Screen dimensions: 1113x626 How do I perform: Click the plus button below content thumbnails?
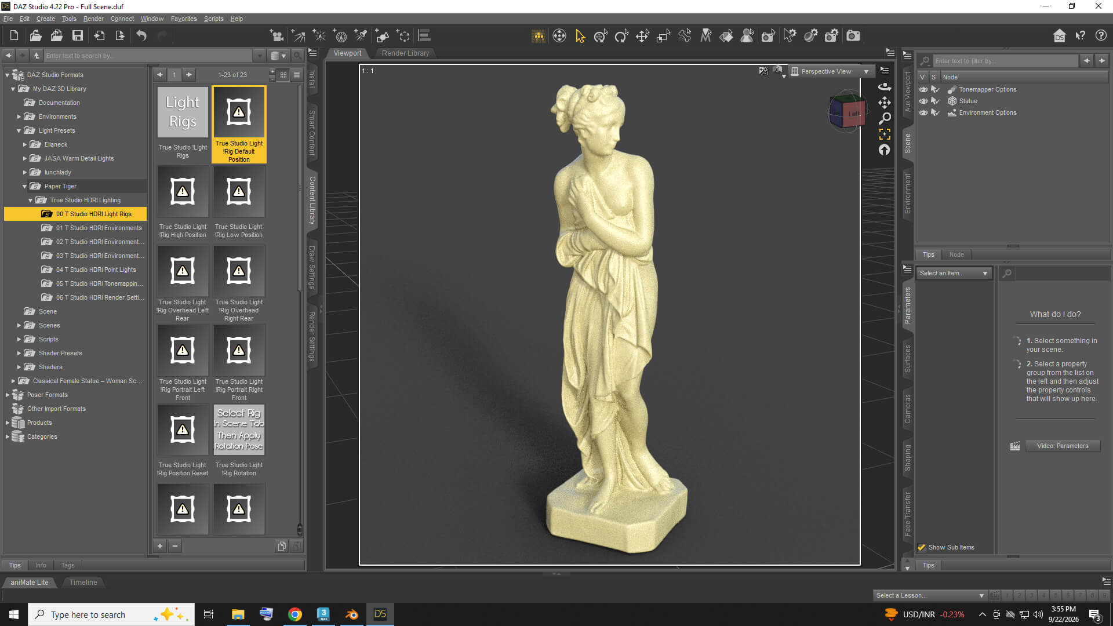point(160,545)
